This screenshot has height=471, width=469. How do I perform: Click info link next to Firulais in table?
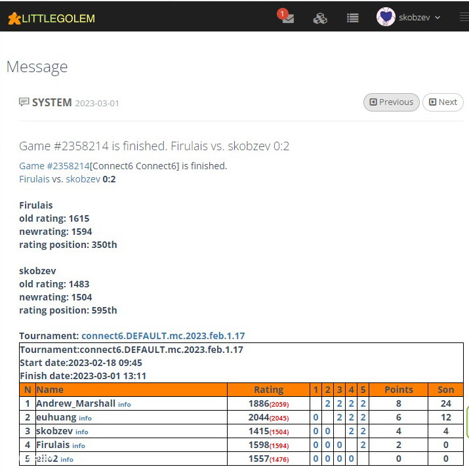pyautogui.click(x=79, y=445)
